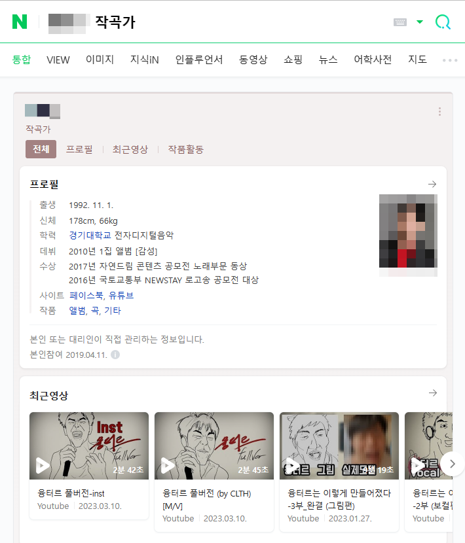Open the 최근영상 section arrow
Viewport: 465px width, 543px height.
tap(432, 393)
